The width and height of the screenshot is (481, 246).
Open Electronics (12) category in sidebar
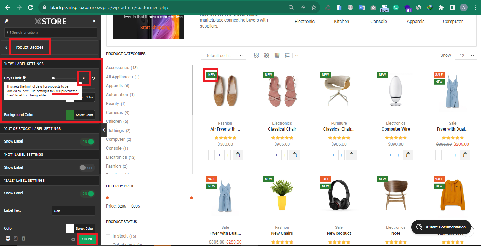coord(116,157)
